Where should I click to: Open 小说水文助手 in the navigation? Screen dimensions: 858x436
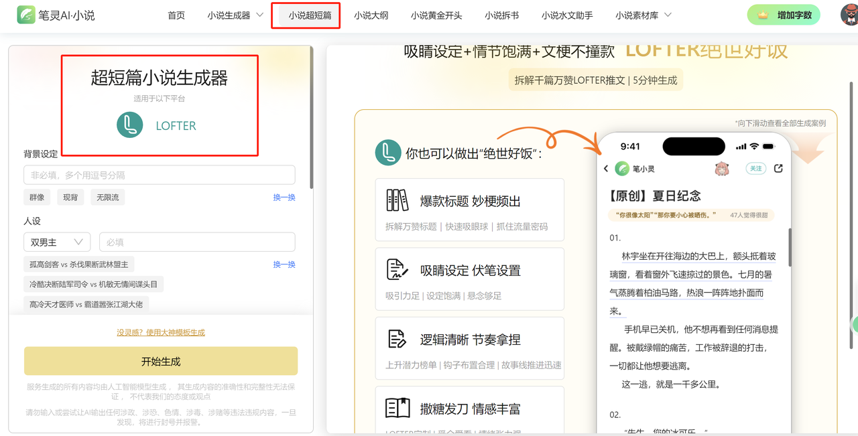click(567, 15)
